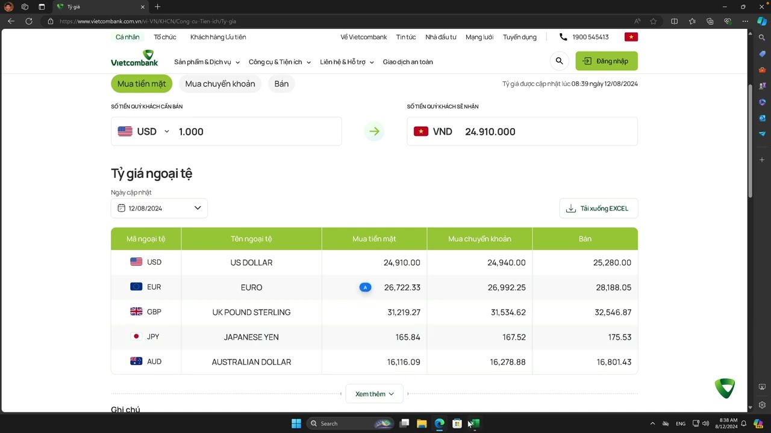This screenshot has height=433, width=771.
Task: Open the Tin tức link
Action: coord(406,37)
